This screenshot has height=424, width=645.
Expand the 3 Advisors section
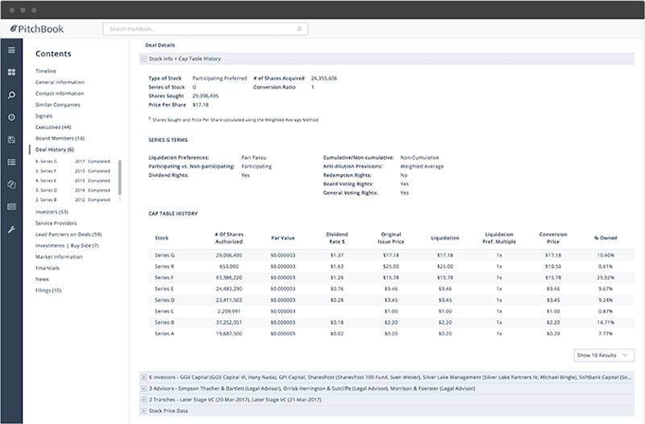tap(144, 389)
